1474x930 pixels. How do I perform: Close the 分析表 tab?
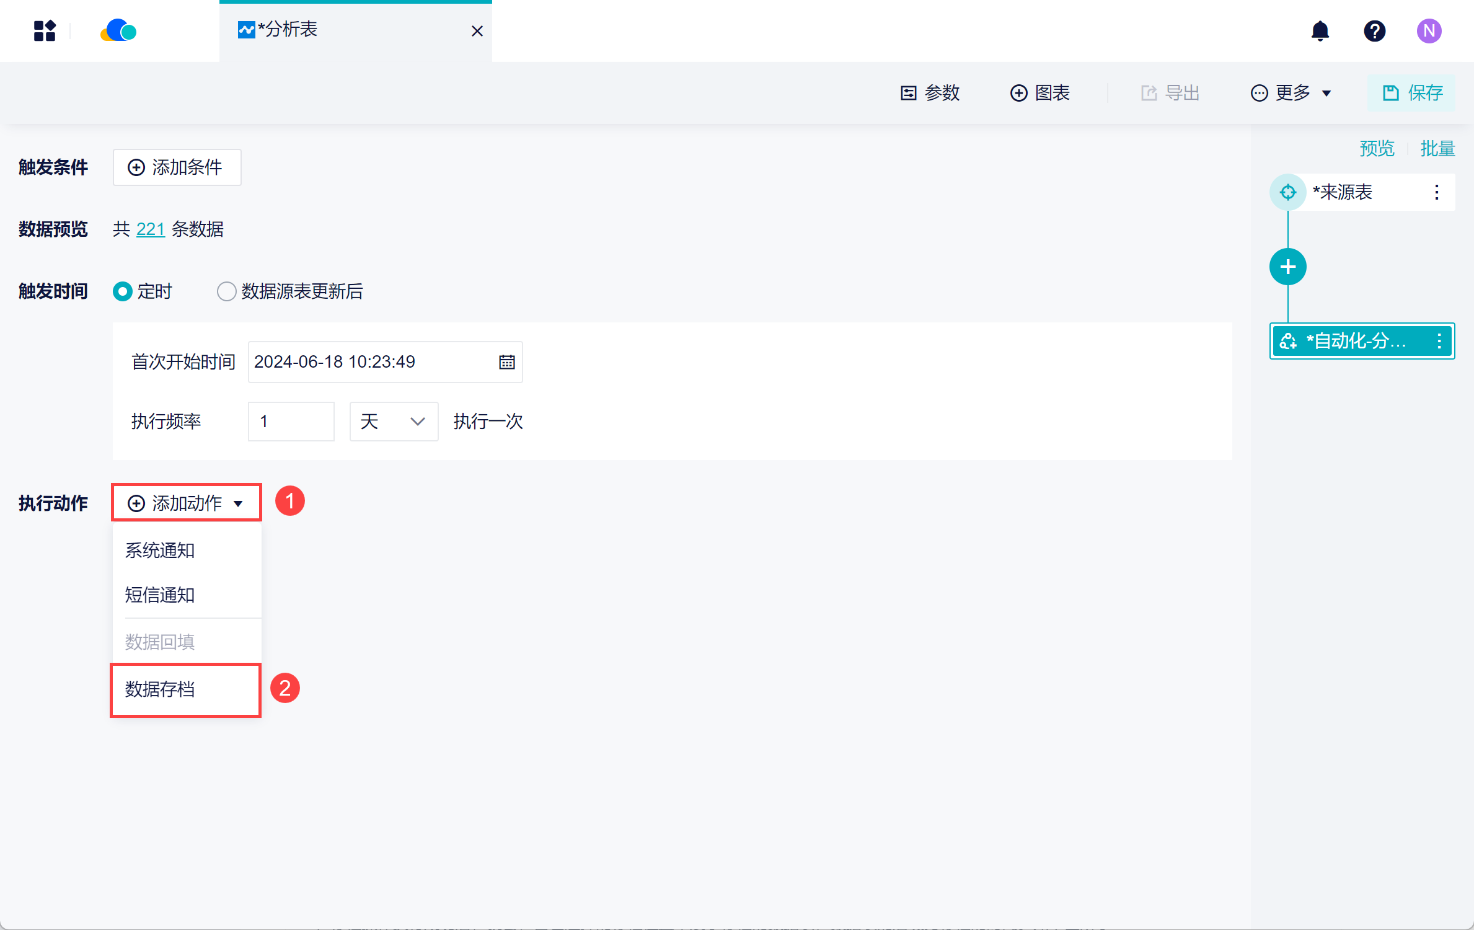[477, 31]
